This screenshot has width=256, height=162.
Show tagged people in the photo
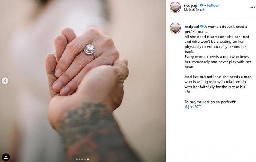click(x=6, y=157)
